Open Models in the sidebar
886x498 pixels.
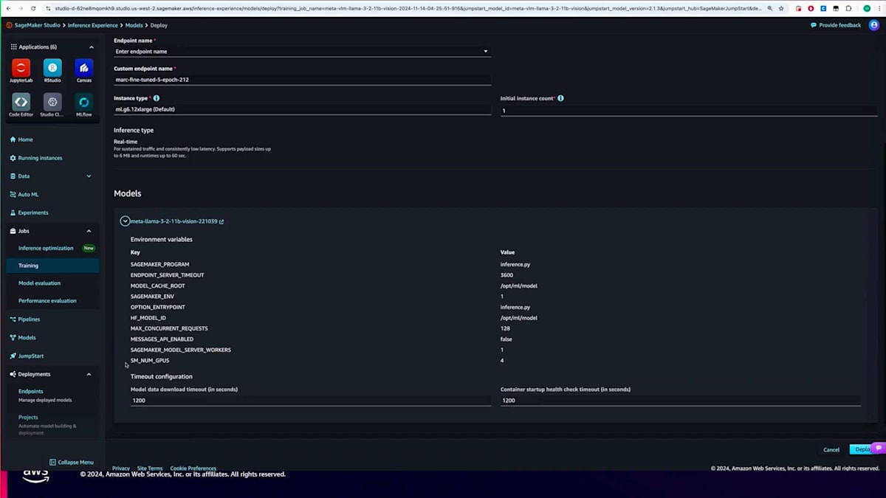tap(22, 338)
